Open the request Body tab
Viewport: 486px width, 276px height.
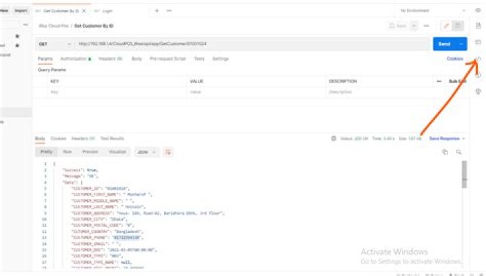tap(136, 59)
